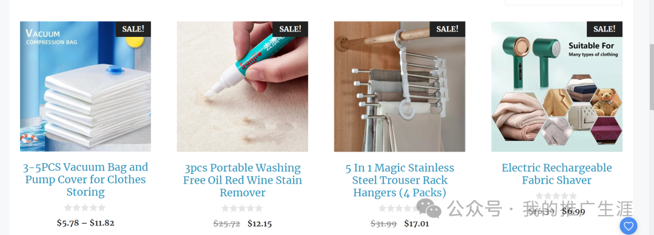The image size is (654, 235).
Task: Open 5 In 1 Magic Stainless Steel Trouser Rack link
Action: (400, 181)
